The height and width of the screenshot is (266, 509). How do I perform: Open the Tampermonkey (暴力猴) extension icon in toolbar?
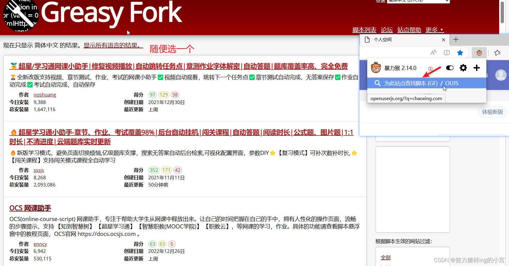[479, 53]
